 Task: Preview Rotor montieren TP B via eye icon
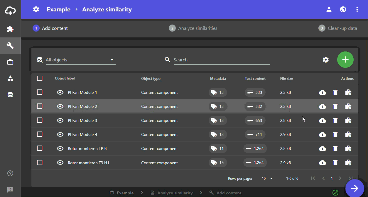point(60,148)
